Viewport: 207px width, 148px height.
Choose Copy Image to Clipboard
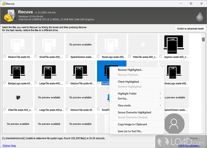[137, 124]
